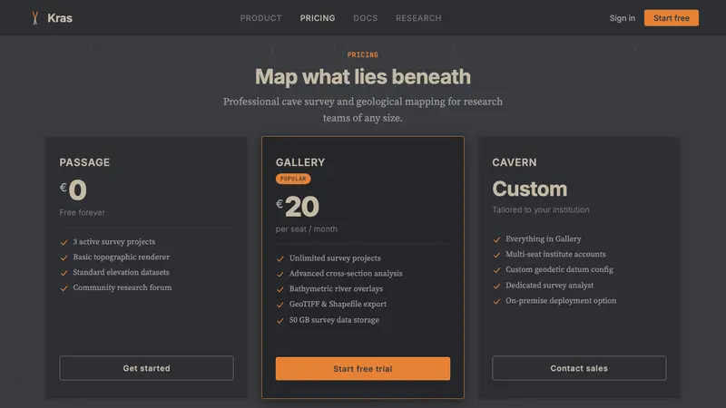The image size is (726, 408).
Task: Click the Kras logo icon
Action: [x=35, y=18]
